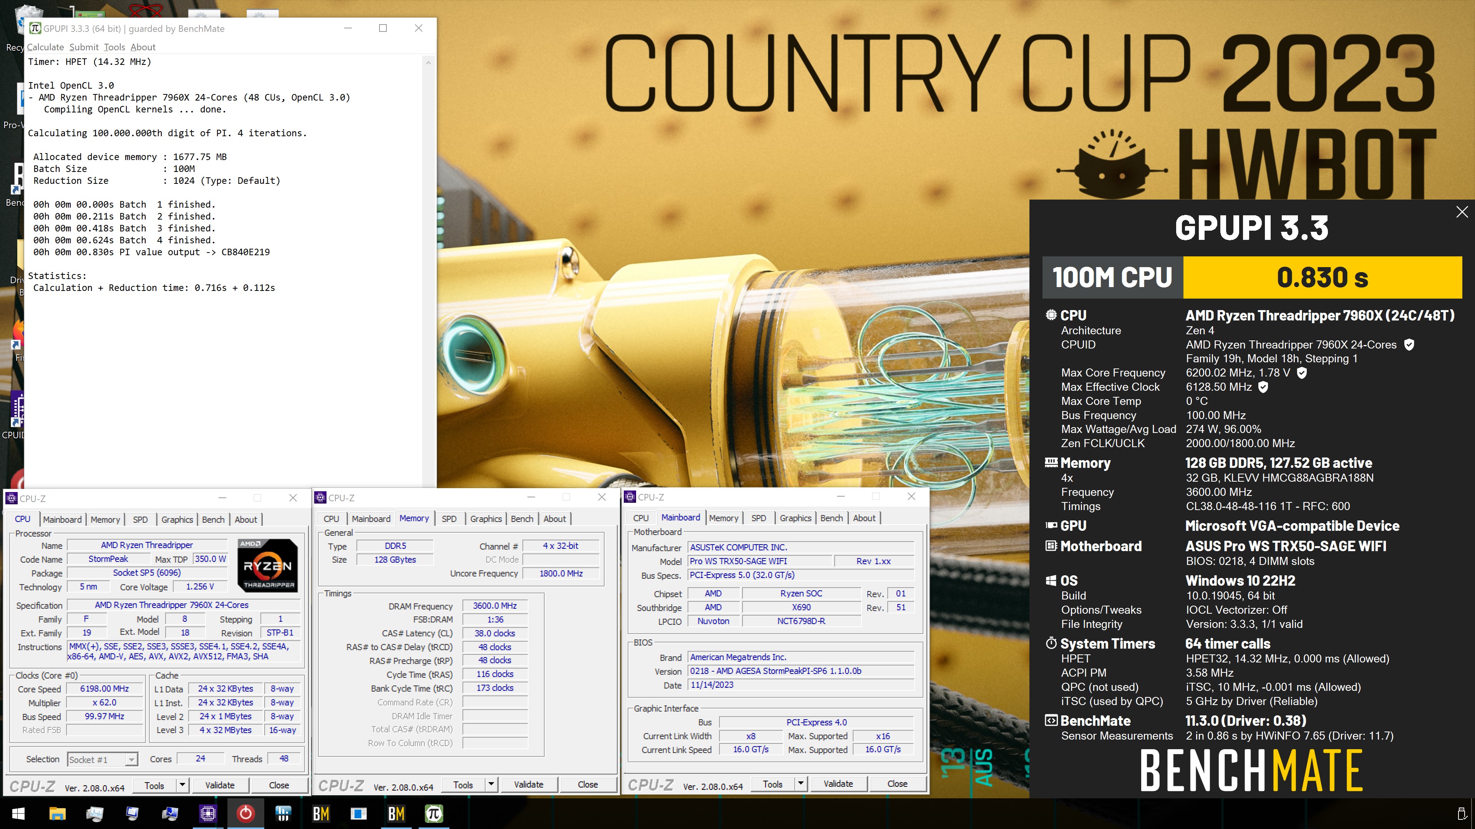1475x829 pixels.
Task: Click the Uncore Frequency 1800.0 MHz value
Action: pyautogui.click(x=560, y=573)
